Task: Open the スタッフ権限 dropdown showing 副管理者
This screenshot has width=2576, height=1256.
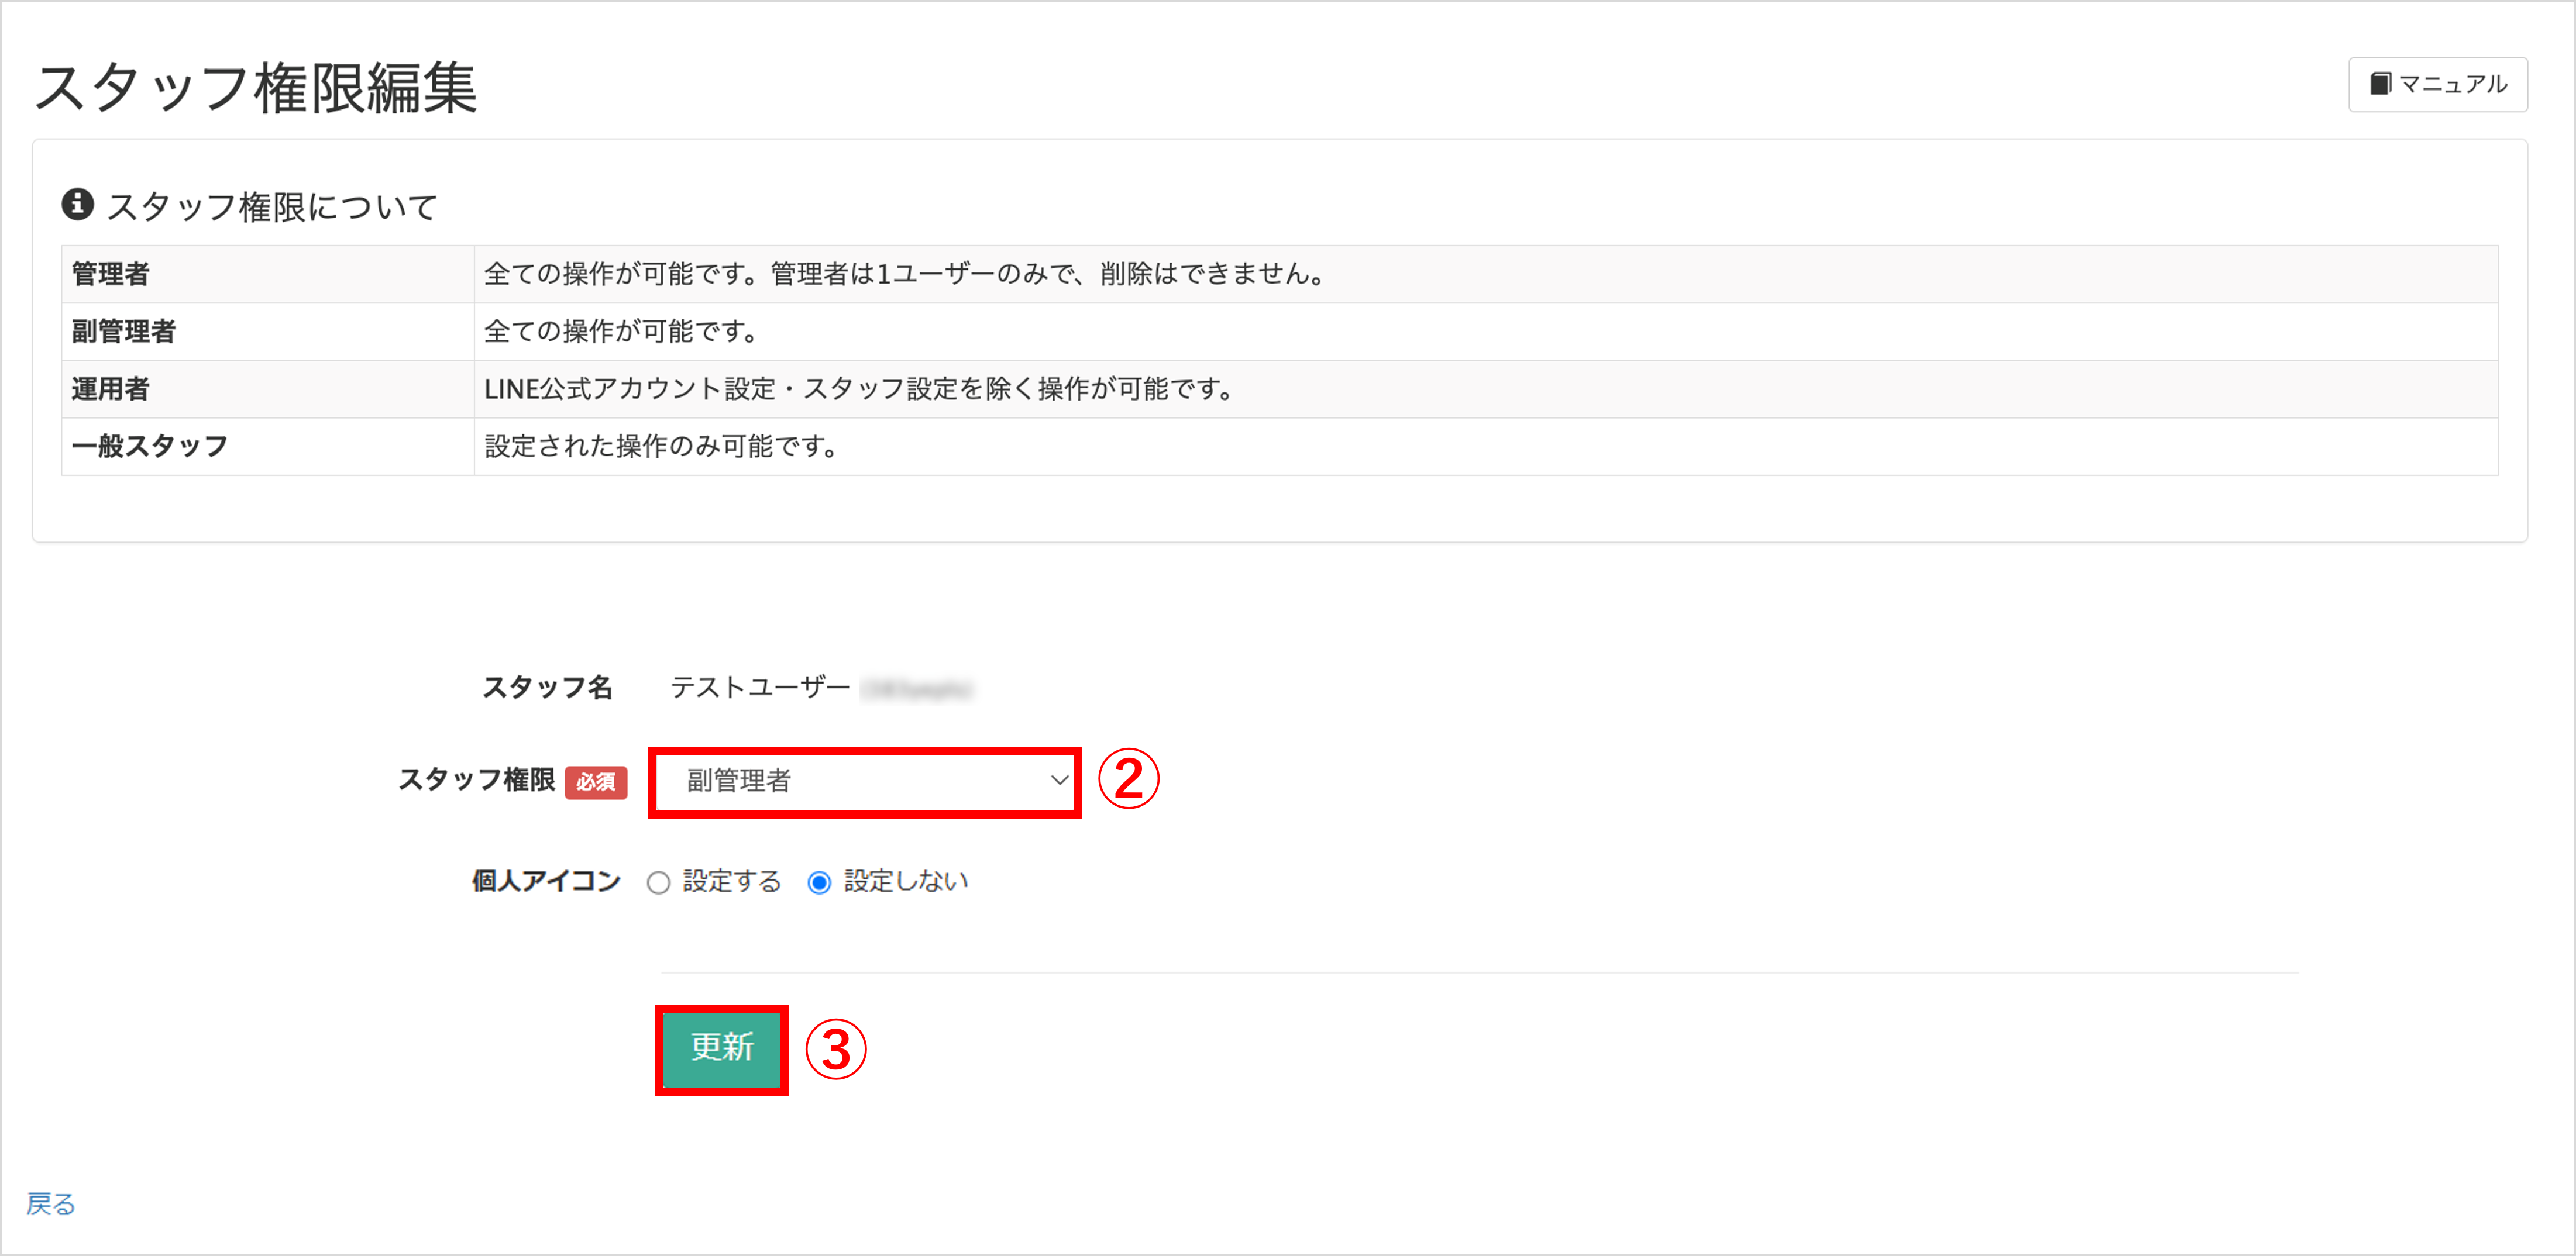Action: pos(865,781)
